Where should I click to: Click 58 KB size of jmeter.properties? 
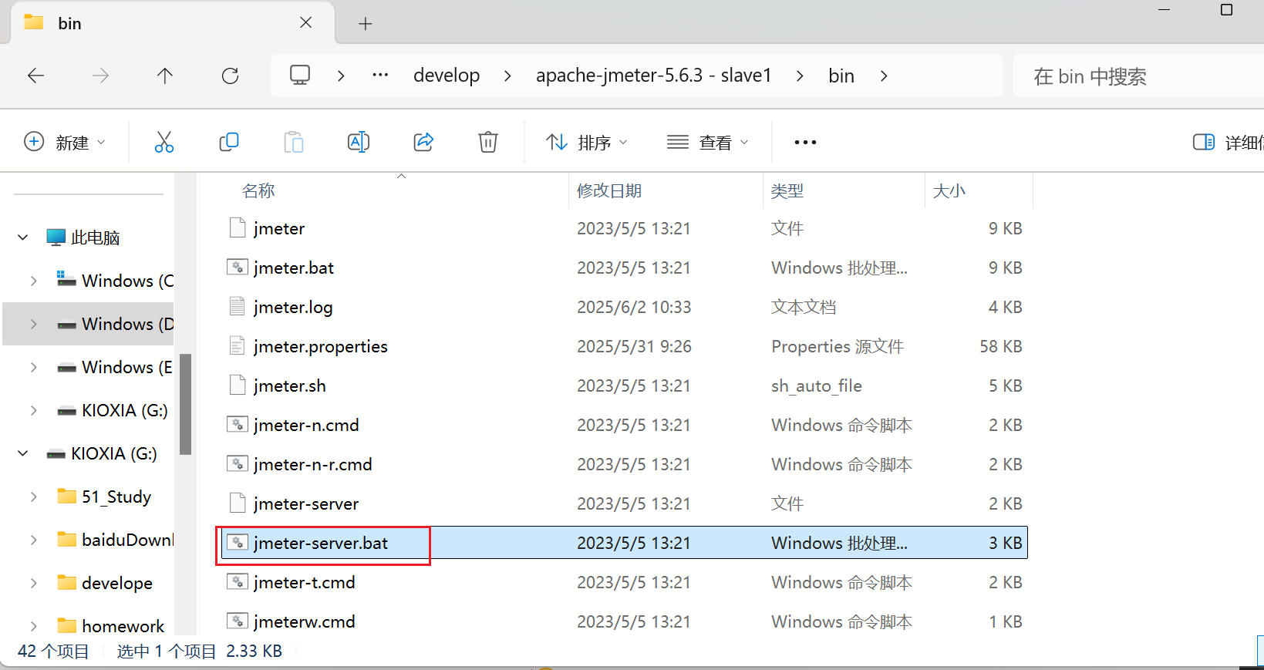[x=1001, y=346]
